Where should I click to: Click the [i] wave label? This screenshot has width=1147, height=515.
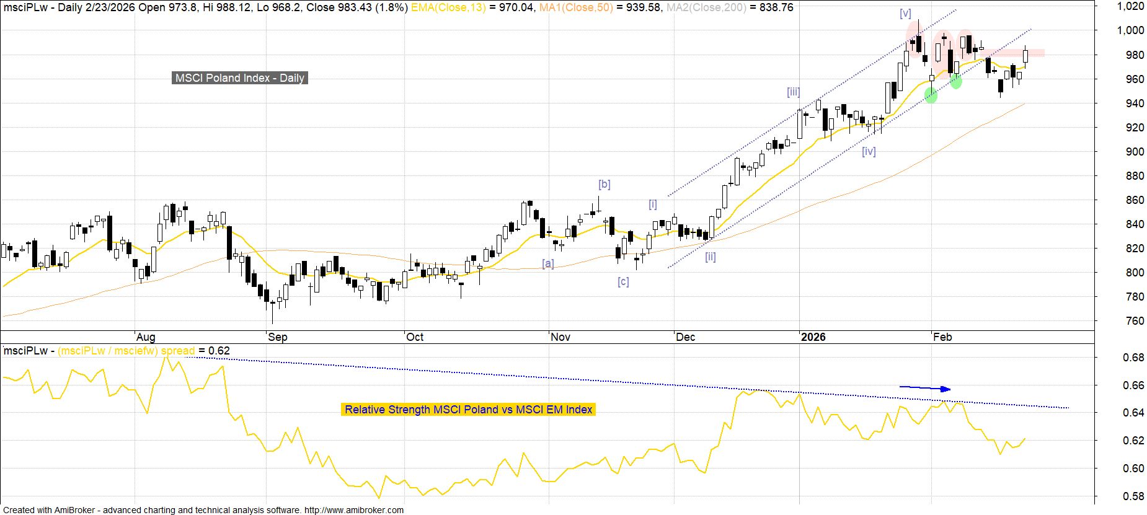click(652, 204)
